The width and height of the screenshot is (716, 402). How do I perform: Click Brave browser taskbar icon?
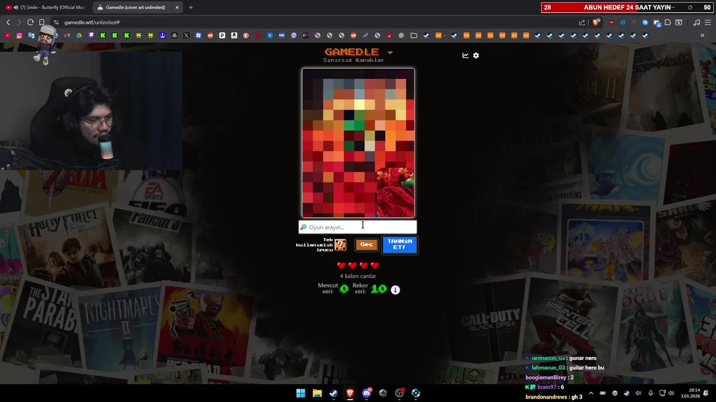click(350, 393)
